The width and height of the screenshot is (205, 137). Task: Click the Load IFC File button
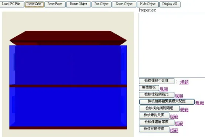click(11, 4)
